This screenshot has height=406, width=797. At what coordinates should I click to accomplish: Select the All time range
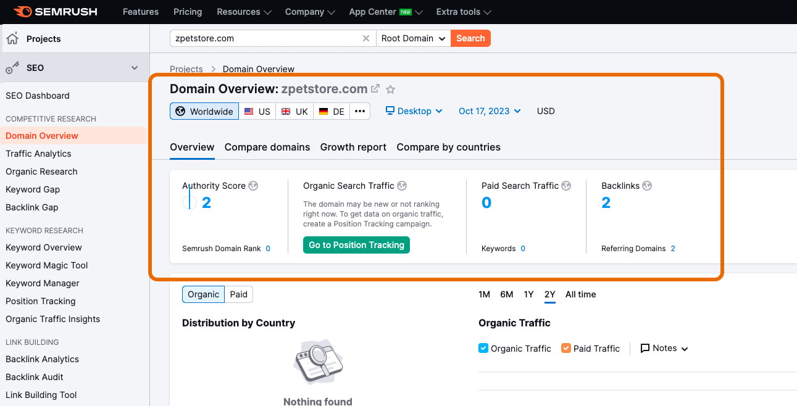point(581,294)
